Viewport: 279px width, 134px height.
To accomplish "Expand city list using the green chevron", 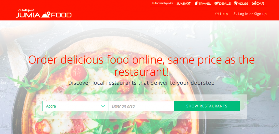I will pyautogui.click(x=103, y=106).
